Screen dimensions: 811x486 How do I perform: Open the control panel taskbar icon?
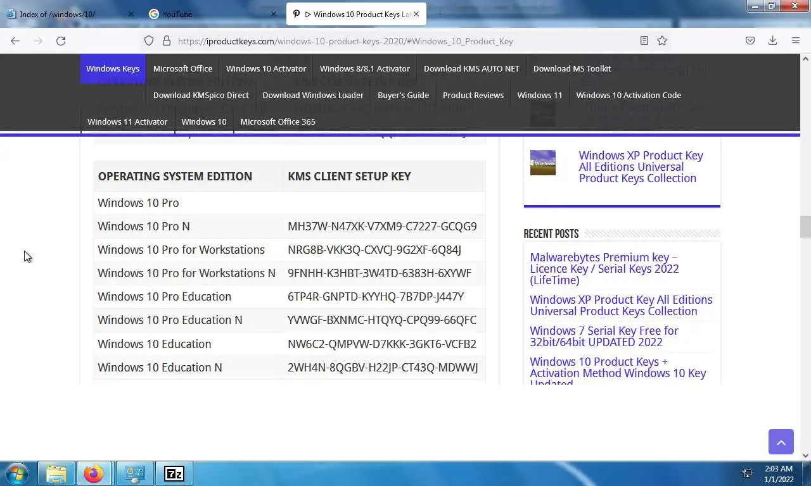[134, 473]
